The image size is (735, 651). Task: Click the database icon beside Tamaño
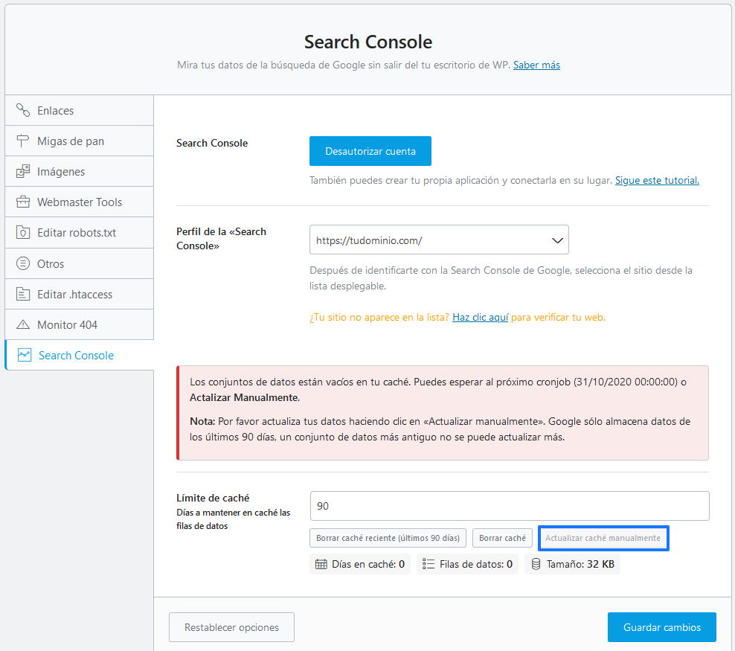click(x=536, y=564)
